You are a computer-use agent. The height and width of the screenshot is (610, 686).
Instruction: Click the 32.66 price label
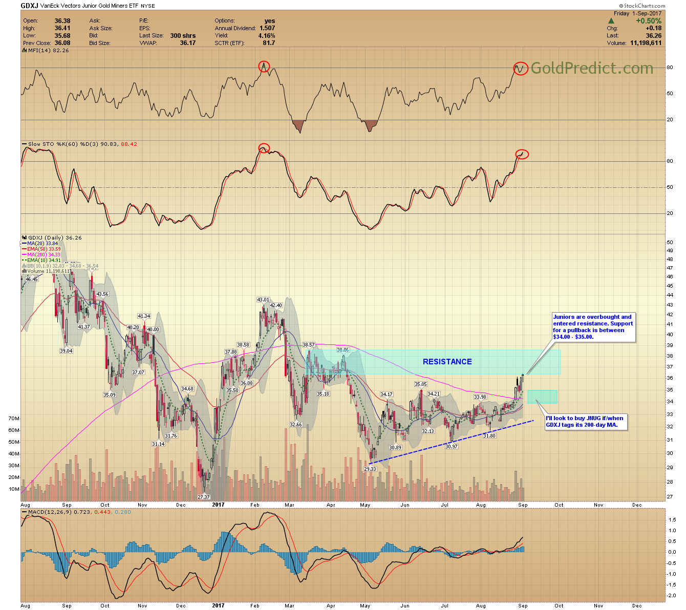point(296,425)
